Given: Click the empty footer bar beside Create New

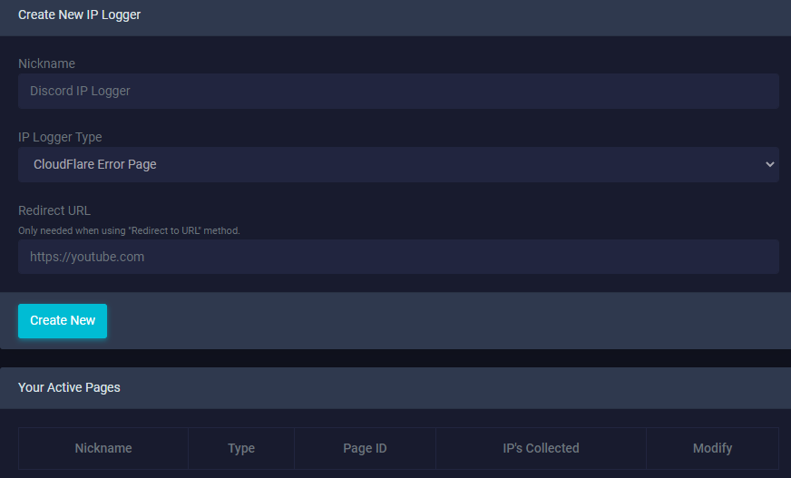Looking at the screenshot, I should pyautogui.click(x=449, y=321).
